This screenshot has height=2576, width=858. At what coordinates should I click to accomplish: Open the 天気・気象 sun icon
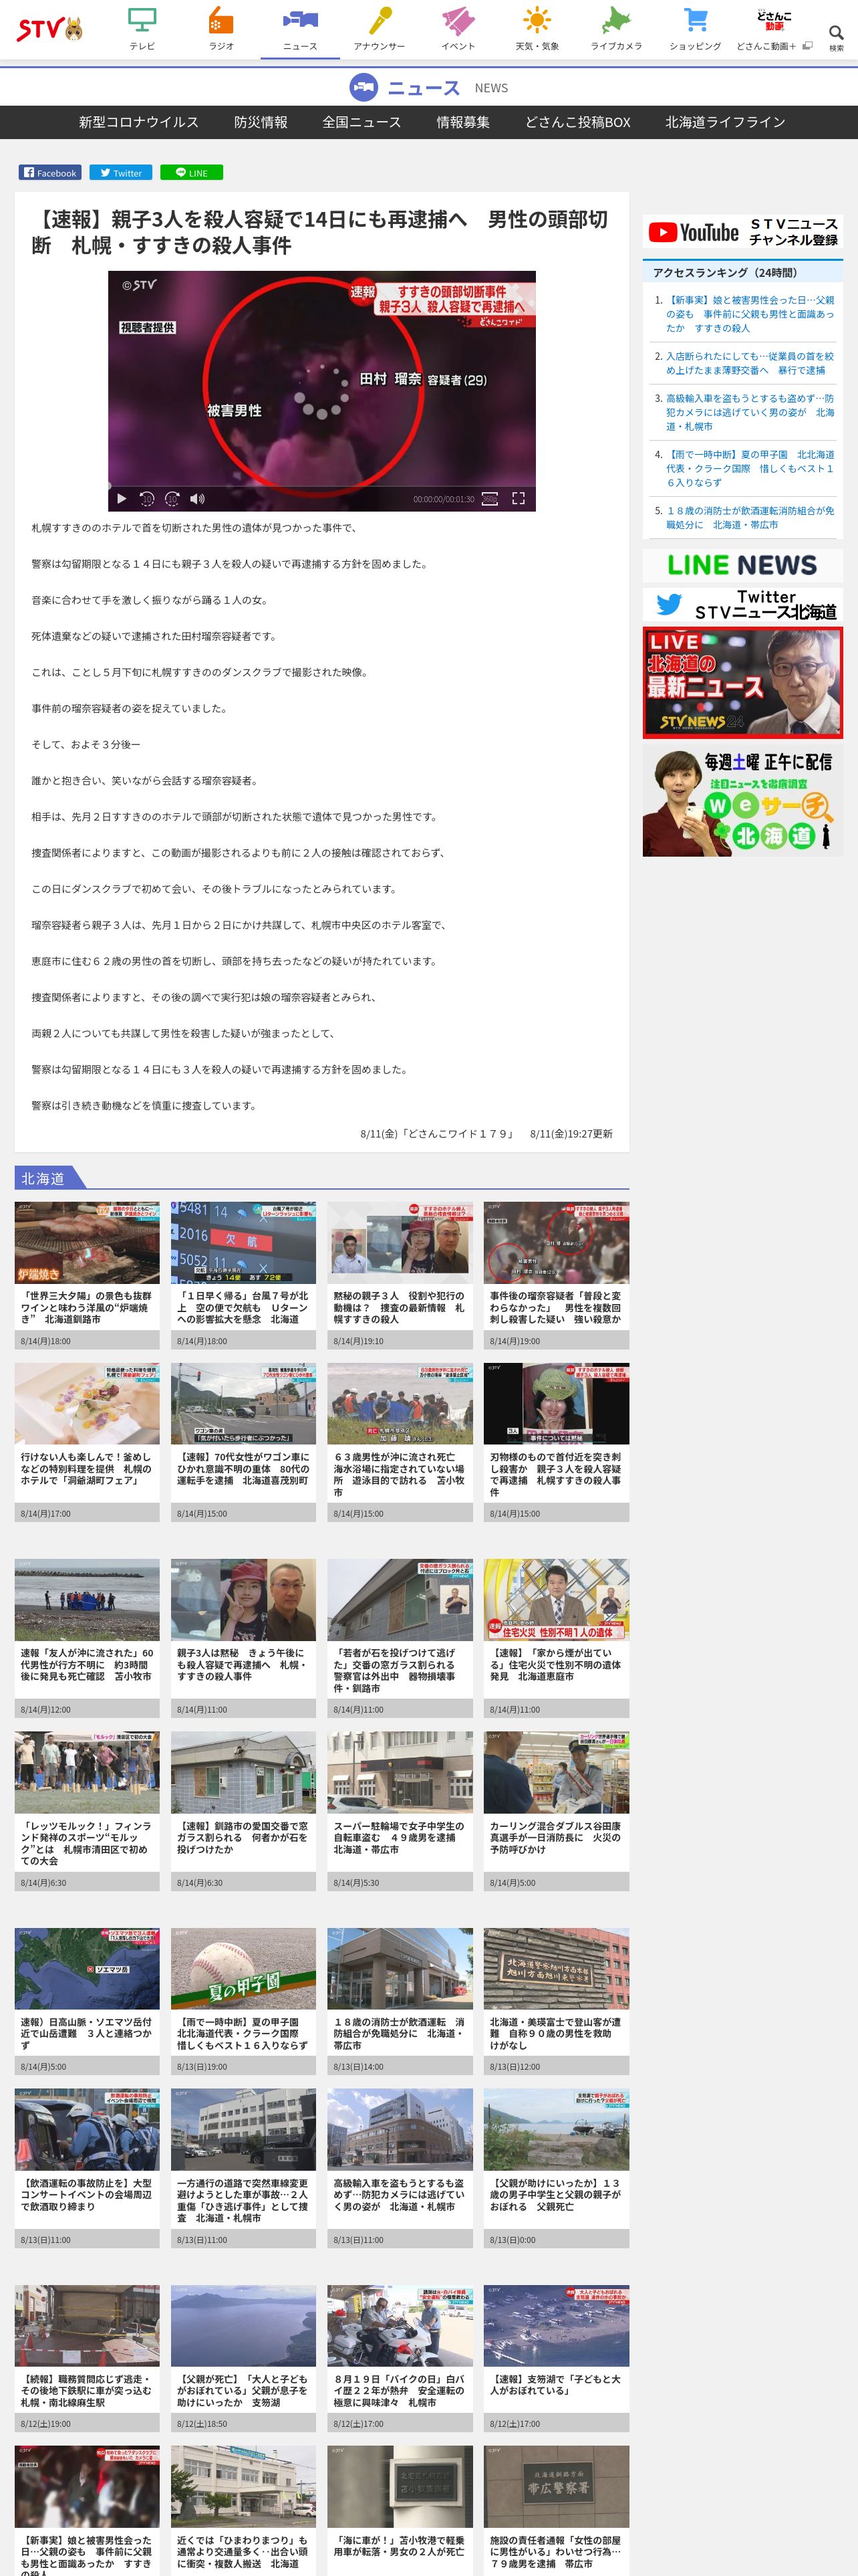(x=537, y=20)
